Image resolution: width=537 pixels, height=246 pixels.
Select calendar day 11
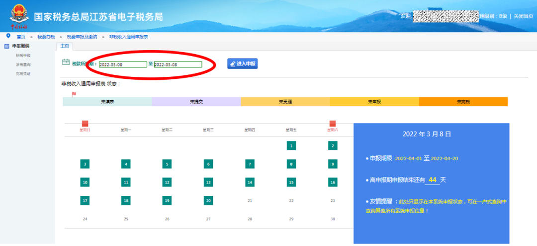point(126,183)
